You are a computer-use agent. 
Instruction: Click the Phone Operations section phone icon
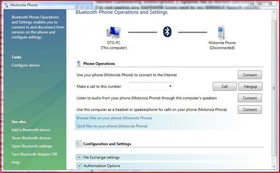click(78, 63)
